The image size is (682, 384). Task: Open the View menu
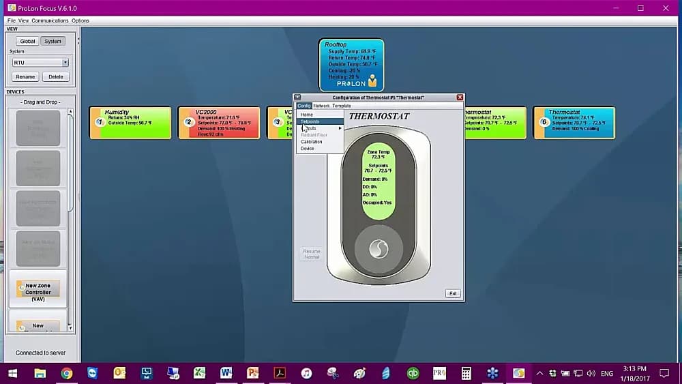tap(23, 20)
